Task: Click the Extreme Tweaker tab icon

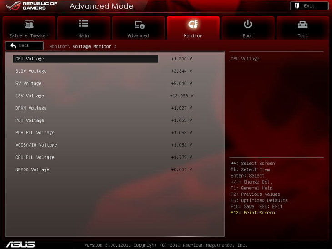Action: coord(29,25)
